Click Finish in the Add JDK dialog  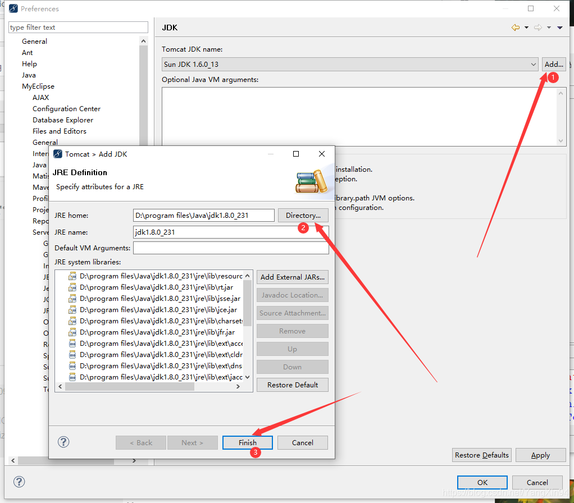248,442
